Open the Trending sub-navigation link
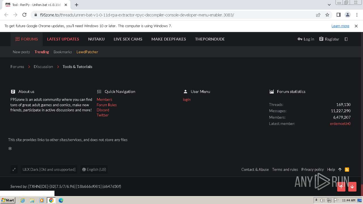 pos(42,52)
